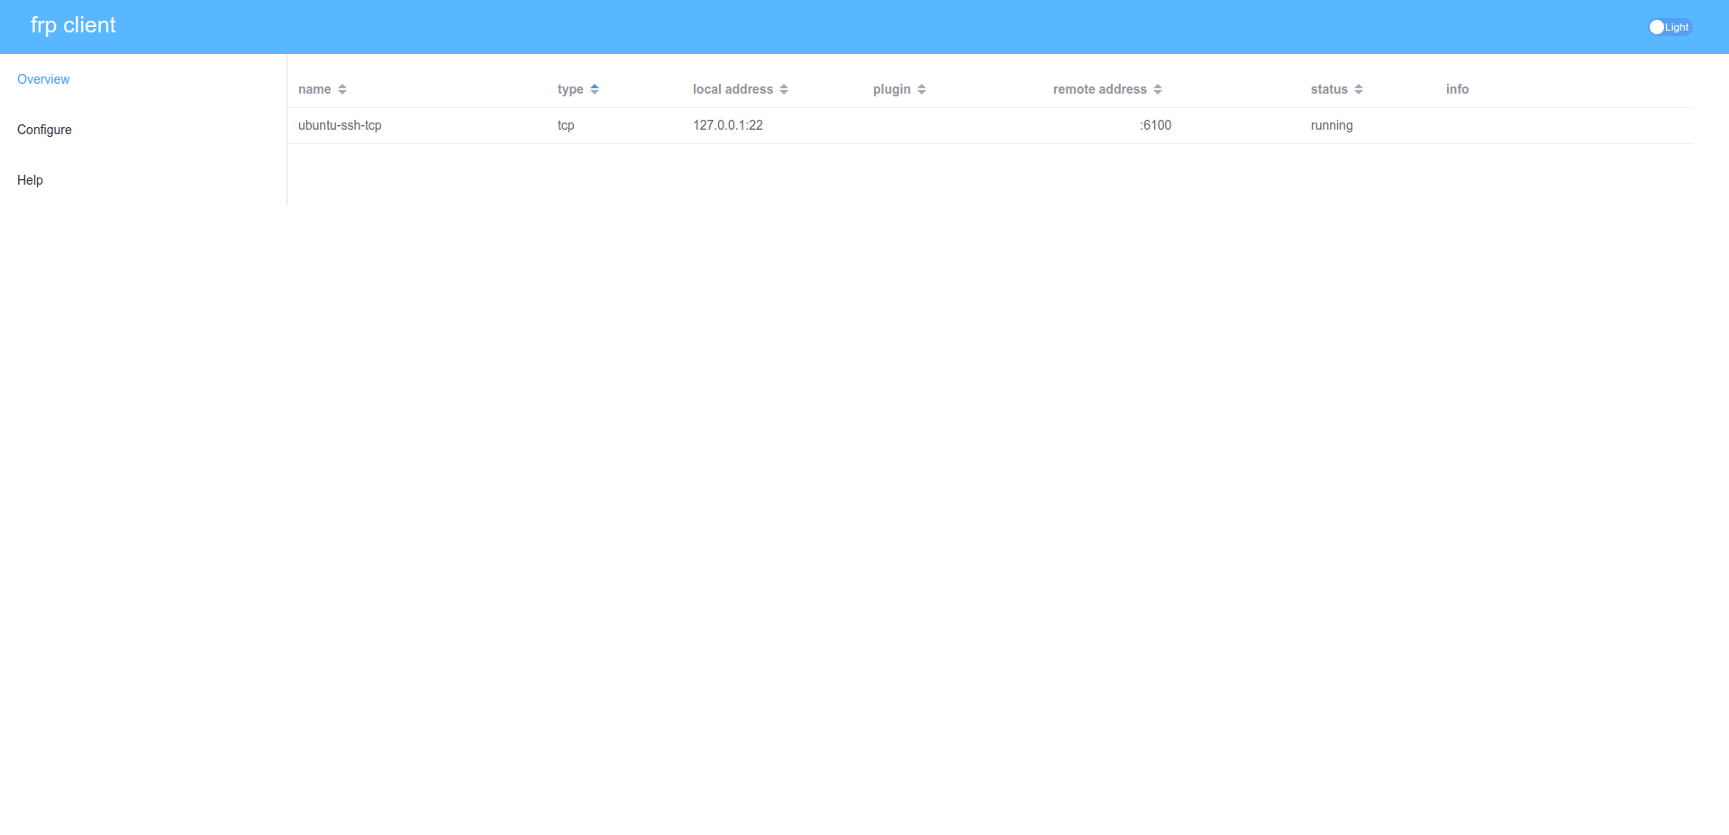The width and height of the screenshot is (1729, 835).
Task: Click the info column header
Action: click(x=1458, y=89)
